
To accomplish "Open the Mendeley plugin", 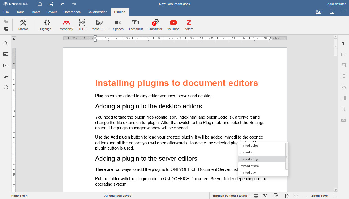I will [x=66, y=25].
